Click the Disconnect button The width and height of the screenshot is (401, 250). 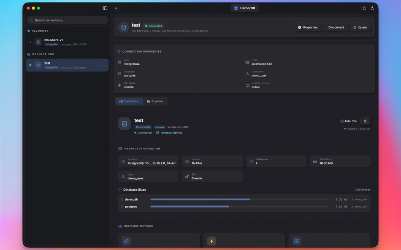pos(336,27)
